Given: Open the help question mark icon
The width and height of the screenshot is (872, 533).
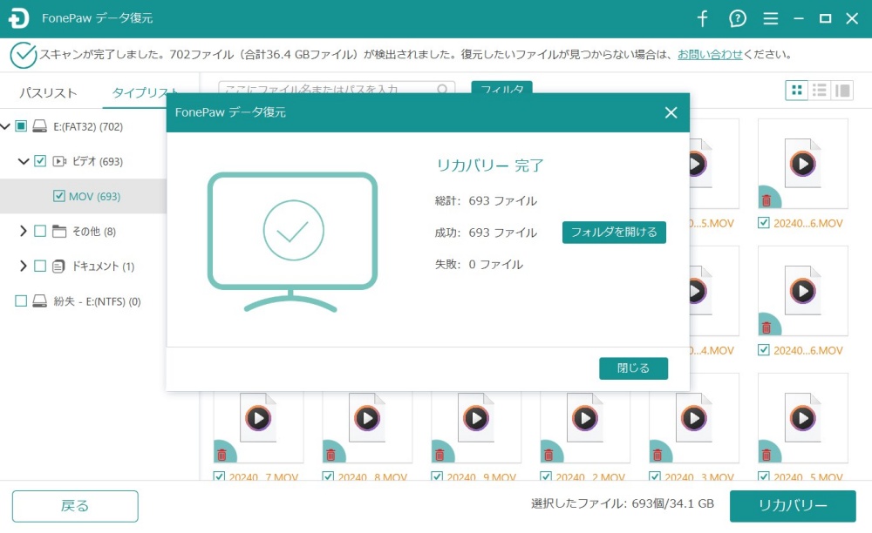Looking at the screenshot, I should tap(738, 18).
